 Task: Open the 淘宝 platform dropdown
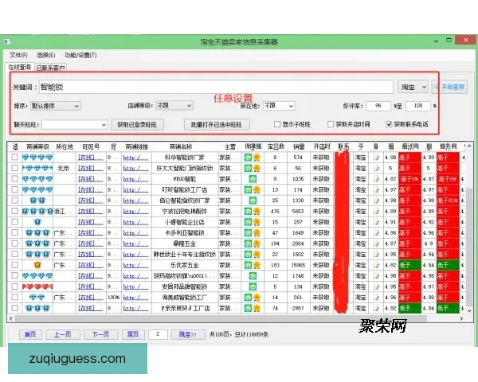pos(413,87)
